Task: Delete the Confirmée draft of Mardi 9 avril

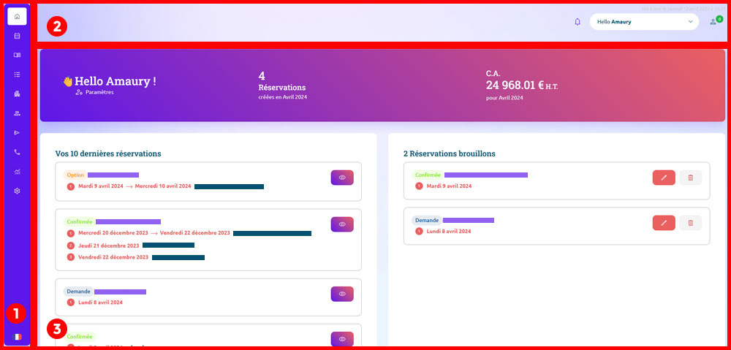Action: click(x=690, y=178)
